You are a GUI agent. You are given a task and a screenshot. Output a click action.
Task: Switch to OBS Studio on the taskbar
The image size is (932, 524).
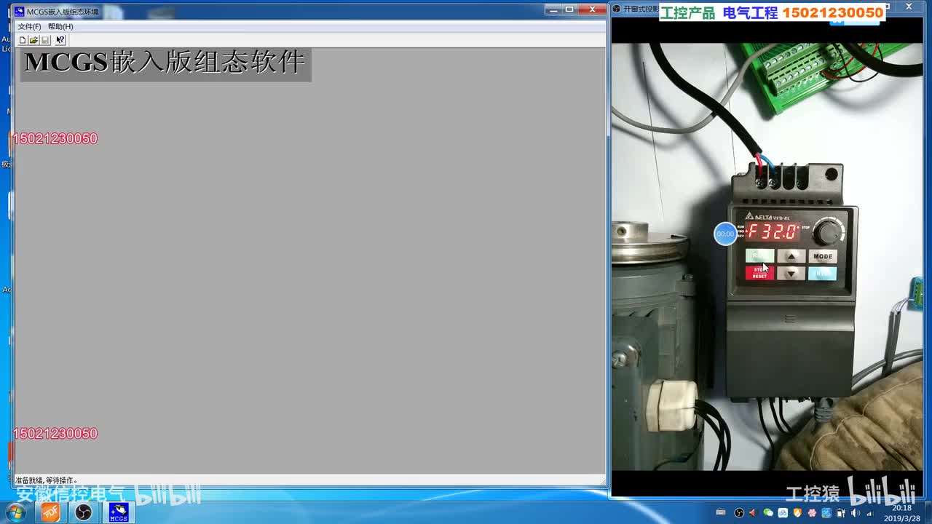coord(84,512)
